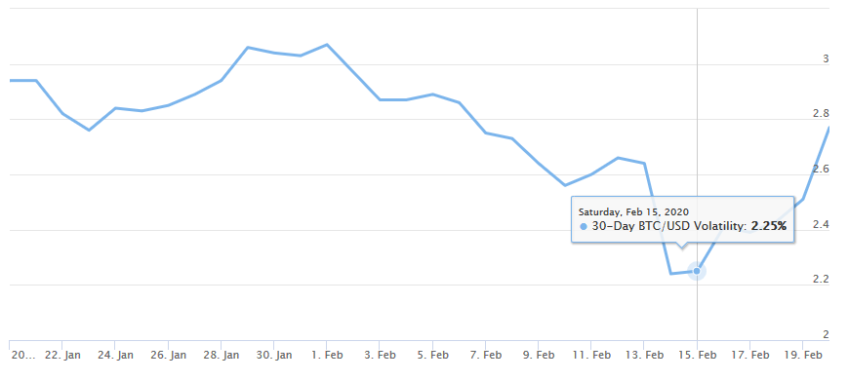Click the 1. Feb axis label
The width and height of the screenshot is (849, 381).
pos(327,355)
